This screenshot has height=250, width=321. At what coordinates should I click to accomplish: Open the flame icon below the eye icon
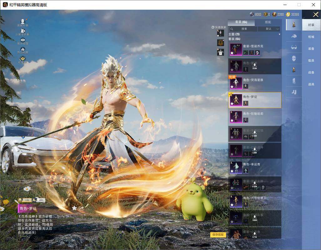(x=23, y=49)
